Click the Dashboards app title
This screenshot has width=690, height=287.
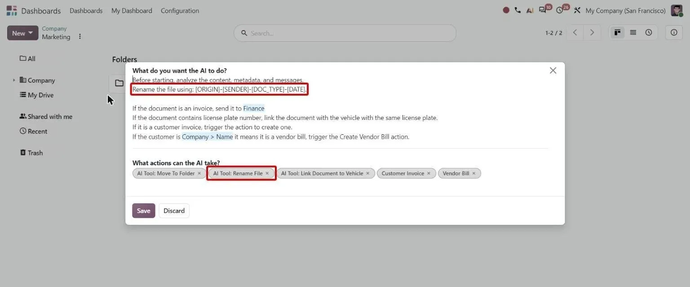[x=41, y=10]
